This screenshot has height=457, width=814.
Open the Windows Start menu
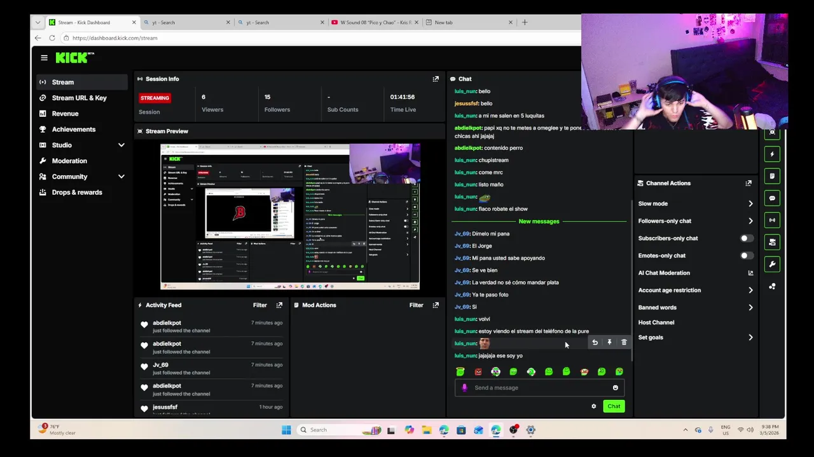[286, 430]
